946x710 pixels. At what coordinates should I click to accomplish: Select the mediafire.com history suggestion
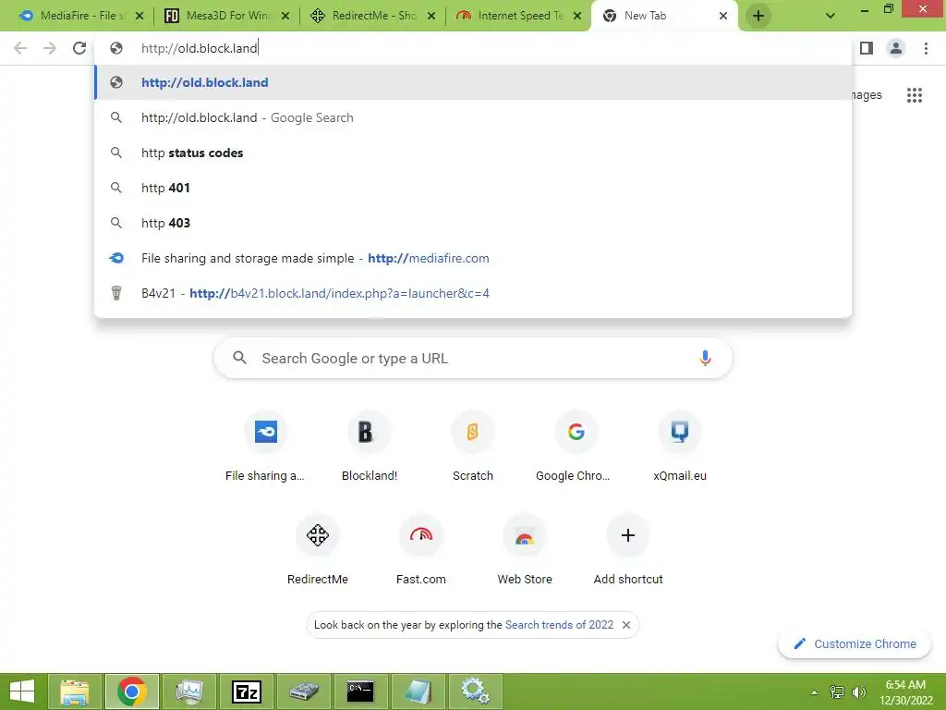(473, 258)
